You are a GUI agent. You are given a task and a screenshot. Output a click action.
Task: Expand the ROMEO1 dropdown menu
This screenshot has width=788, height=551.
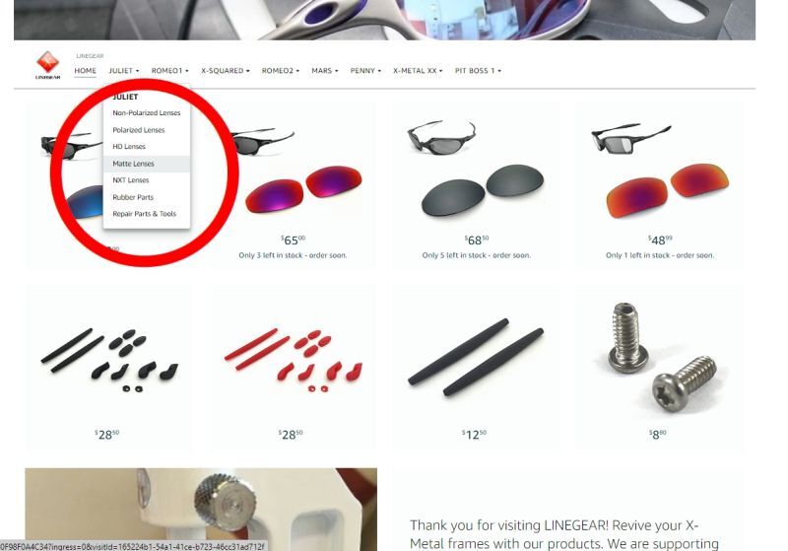click(x=169, y=71)
